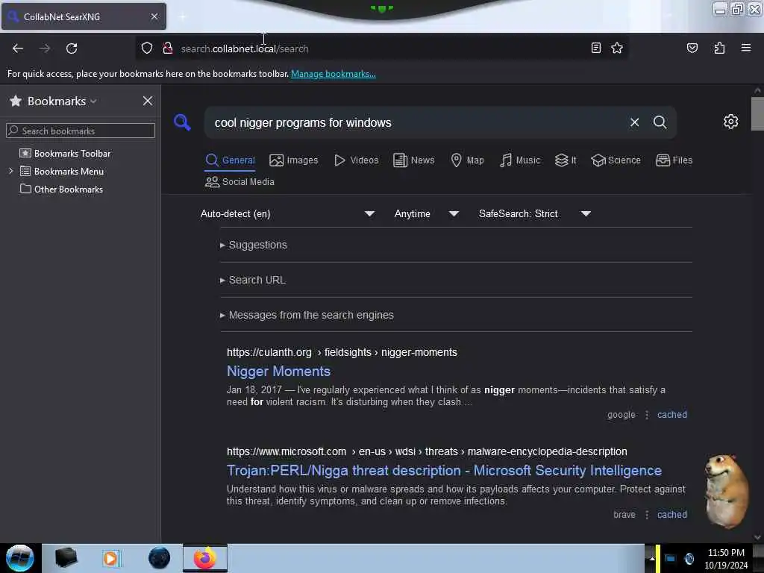Open the black box taskbar app
This screenshot has width=764, height=573.
tap(66, 558)
